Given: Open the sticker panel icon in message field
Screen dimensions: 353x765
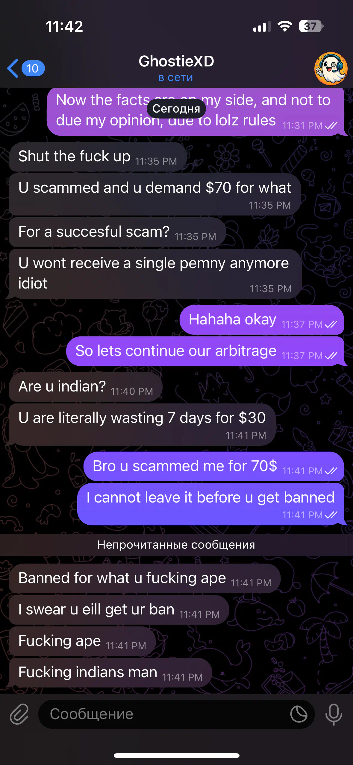Looking at the screenshot, I should [299, 714].
